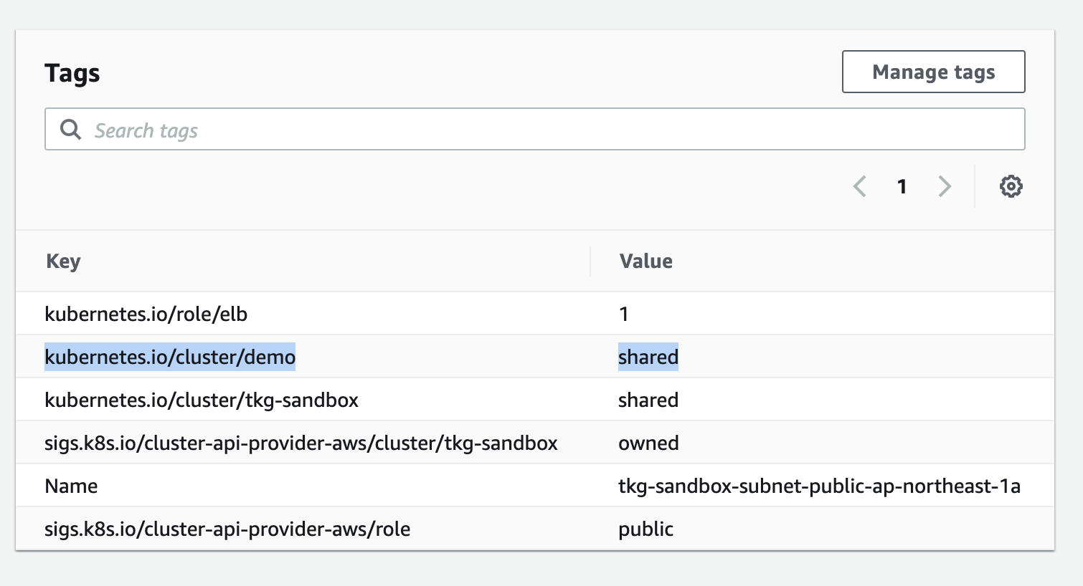Open the tag preferences gear icon
The image size is (1083, 586).
coord(1011,187)
